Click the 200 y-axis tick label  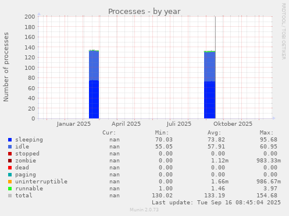click(30, 16)
